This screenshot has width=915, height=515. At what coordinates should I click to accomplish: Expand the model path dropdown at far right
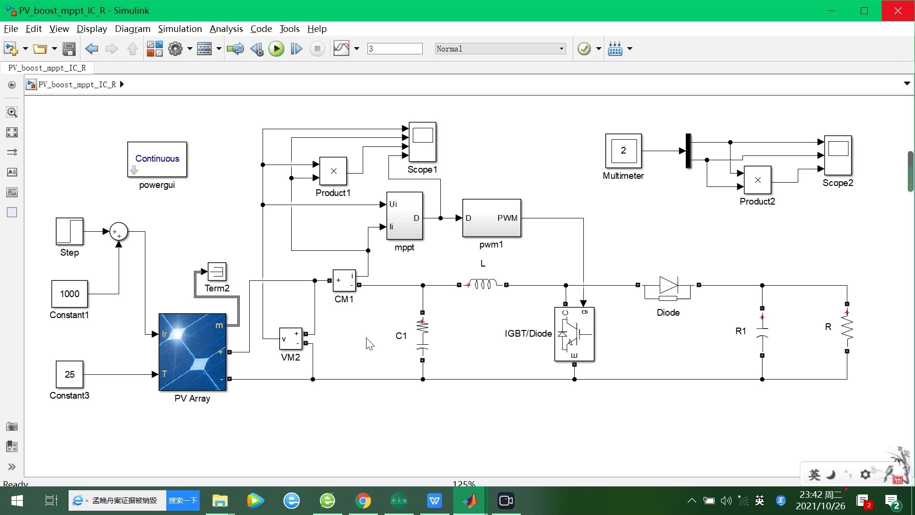coord(907,83)
